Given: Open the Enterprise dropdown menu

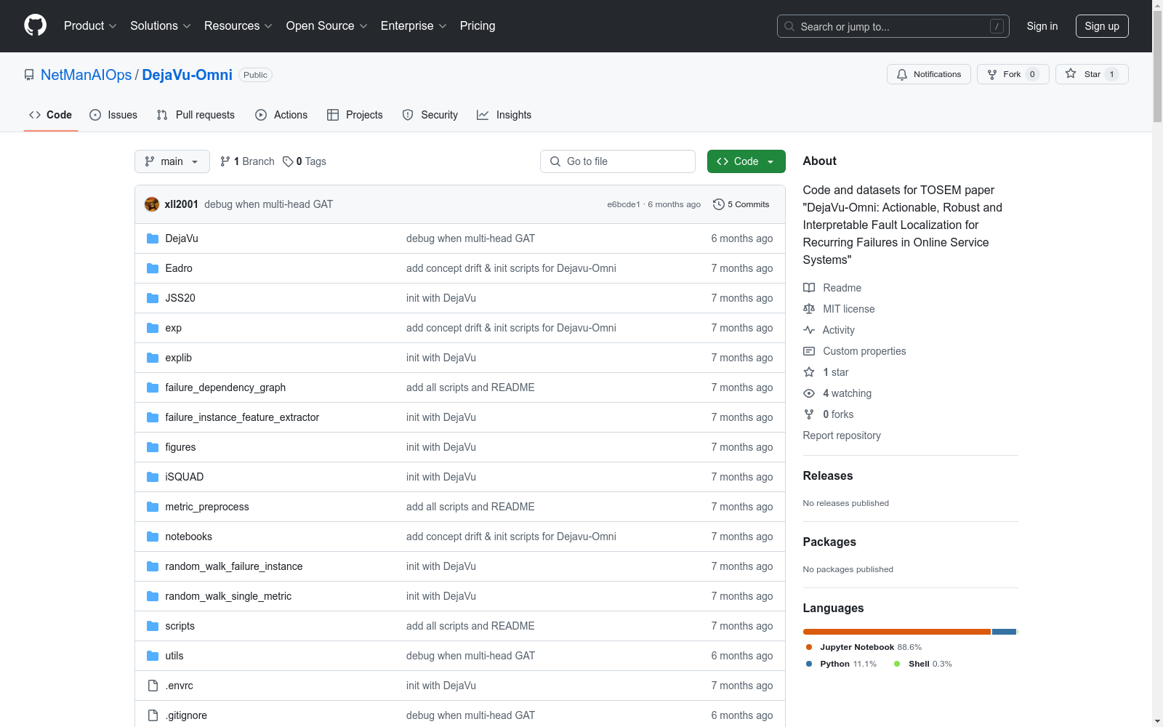Looking at the screenshot, I should (x=414, y=26).
